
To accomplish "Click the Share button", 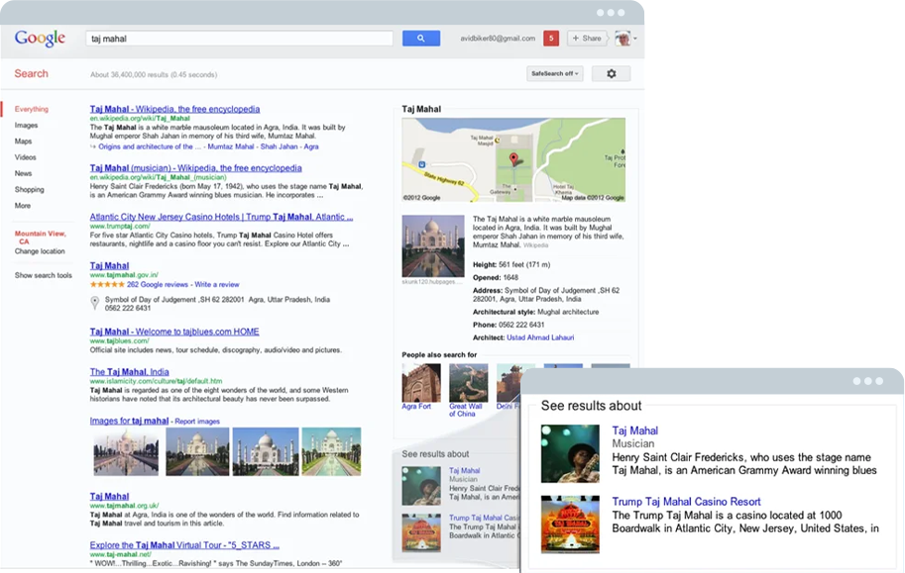I will click(587, 38).
